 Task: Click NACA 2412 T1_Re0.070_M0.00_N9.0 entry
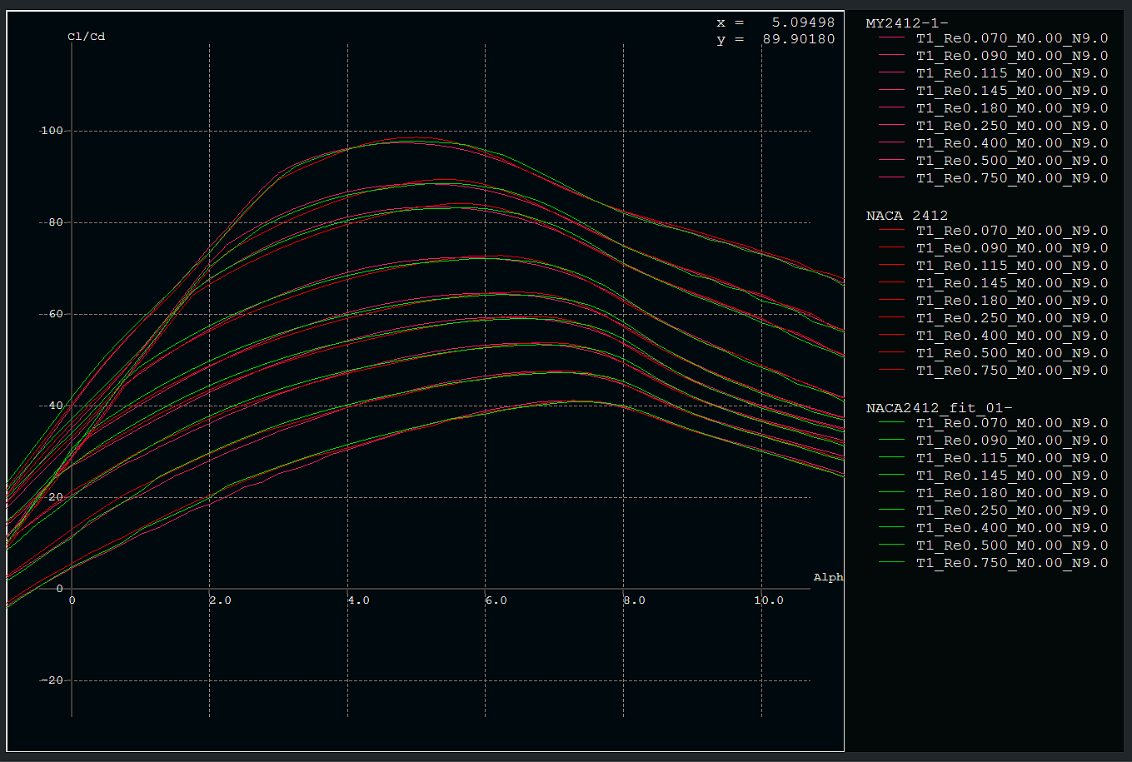pyautogui.click(x=994, y=231)
